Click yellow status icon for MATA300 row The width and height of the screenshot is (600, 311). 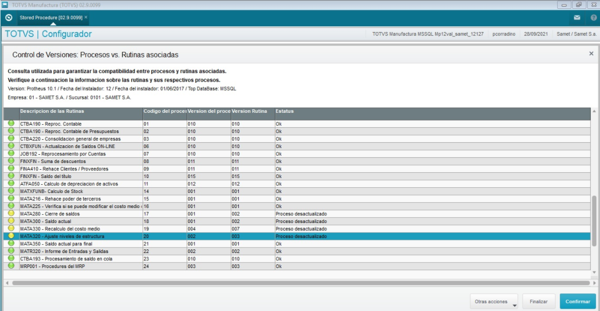11,221
